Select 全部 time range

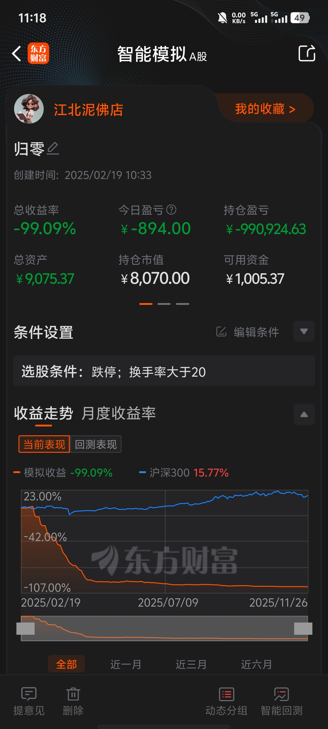point(66,664)
